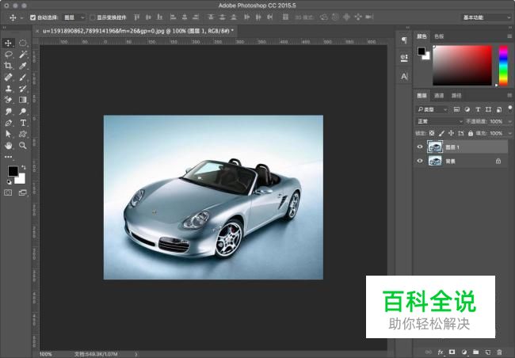Select the Type tool

pyautogui.click(x=23, y=123)
